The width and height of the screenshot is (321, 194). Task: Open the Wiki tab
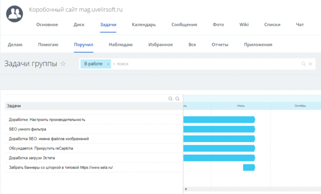pos(244,25)
